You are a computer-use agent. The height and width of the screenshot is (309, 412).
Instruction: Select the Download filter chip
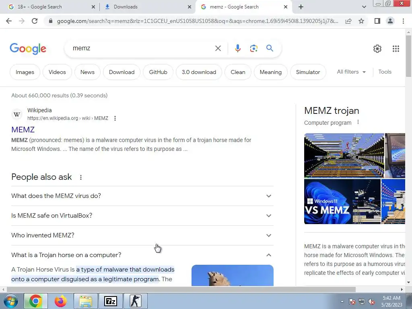coord(122,72)
